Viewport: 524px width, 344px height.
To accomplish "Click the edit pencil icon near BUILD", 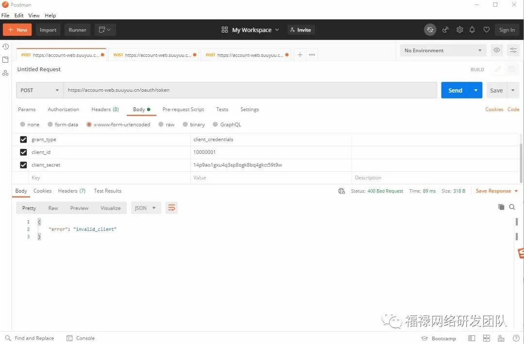I will click(x=498, y=69).
